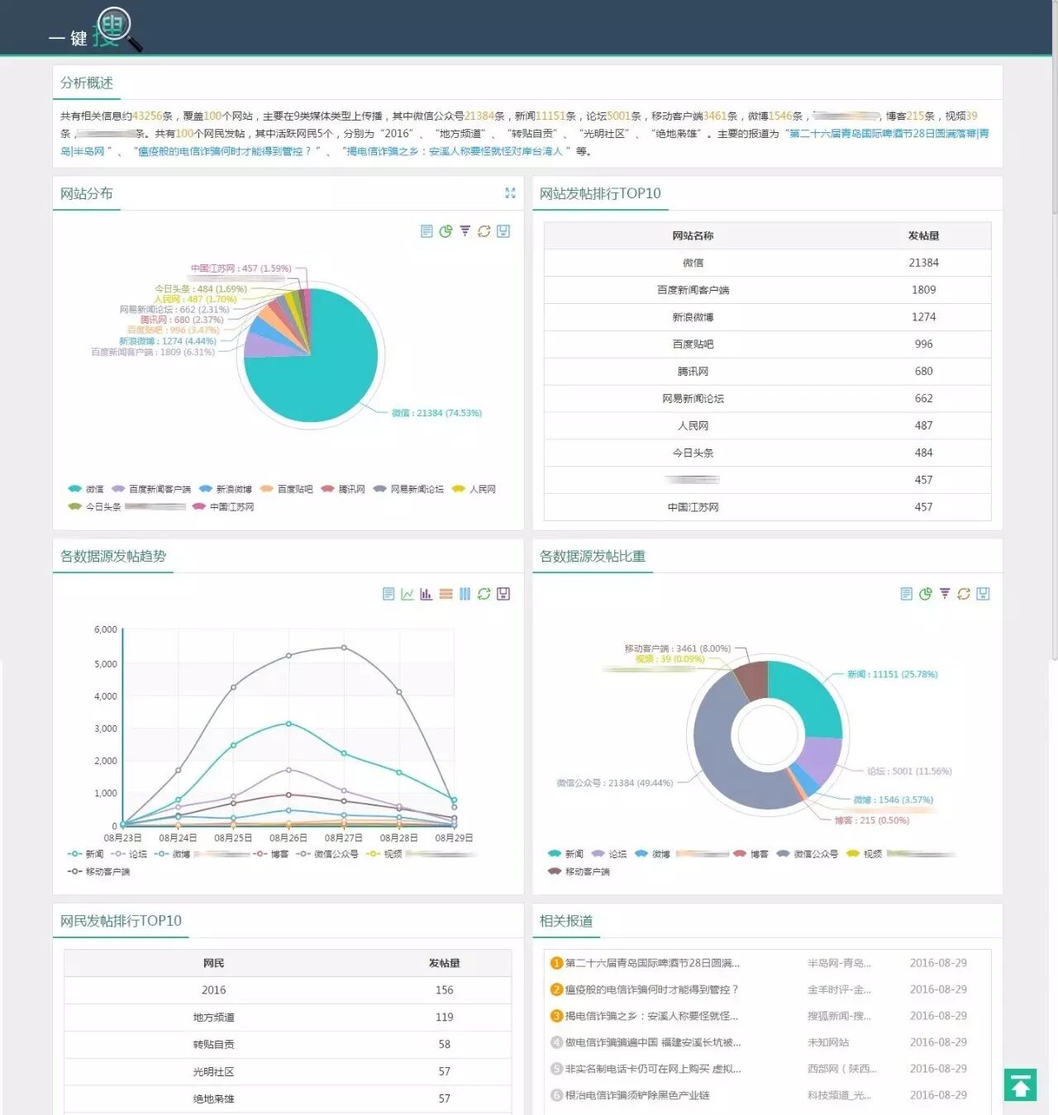
Task: Restore the 各数据源发帖比重 chart
Action: [x=964, y=594]
